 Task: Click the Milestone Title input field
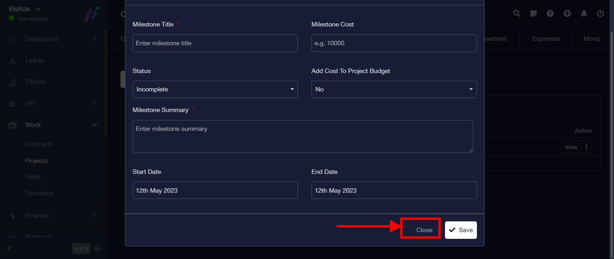(x=215, y=43)
